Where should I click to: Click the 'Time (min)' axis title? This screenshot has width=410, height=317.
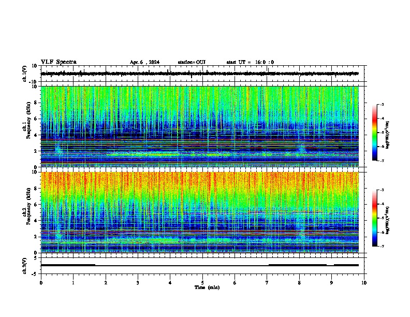[207, 287]
